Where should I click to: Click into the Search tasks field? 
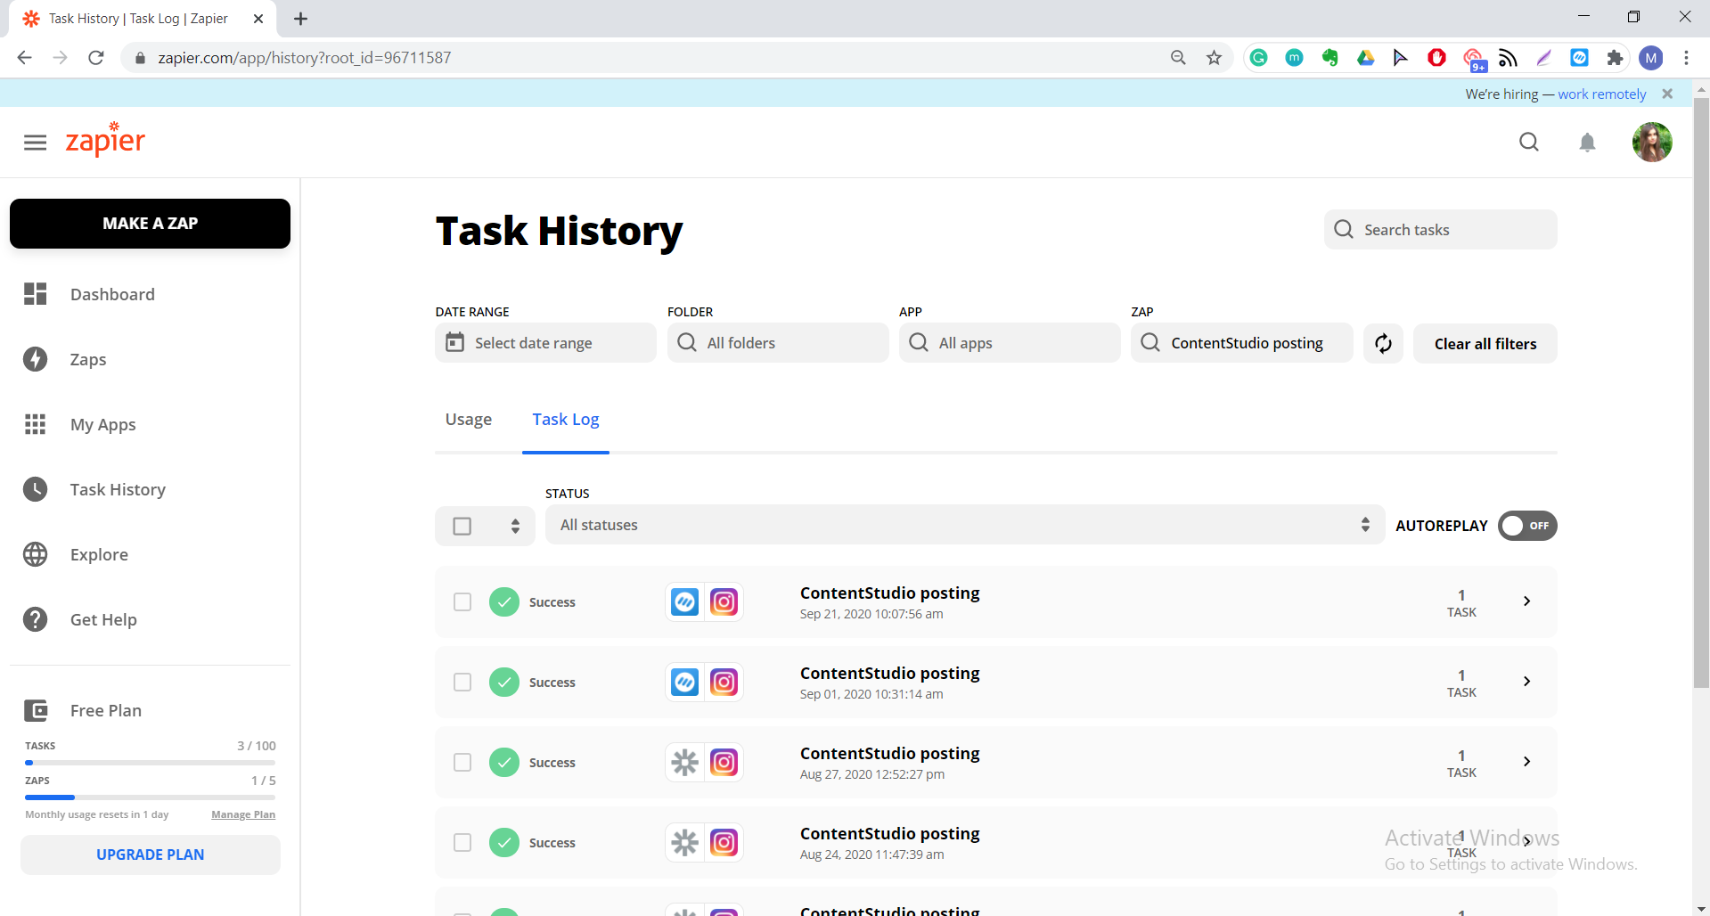(1441, 230)
